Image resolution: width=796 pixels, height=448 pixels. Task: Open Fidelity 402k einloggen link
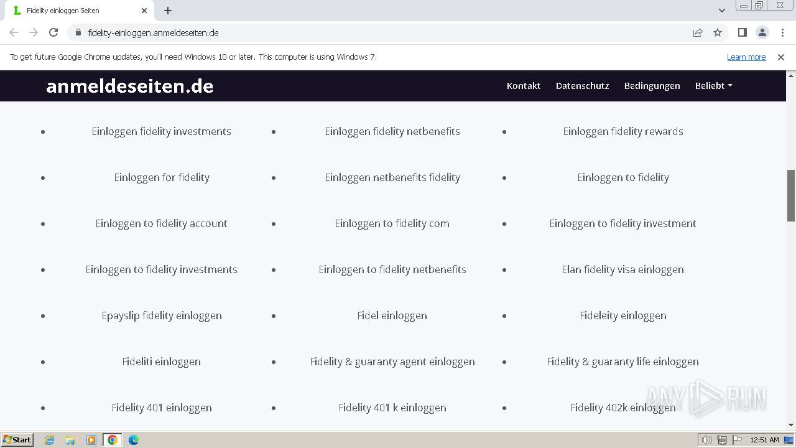click(623, 408)
